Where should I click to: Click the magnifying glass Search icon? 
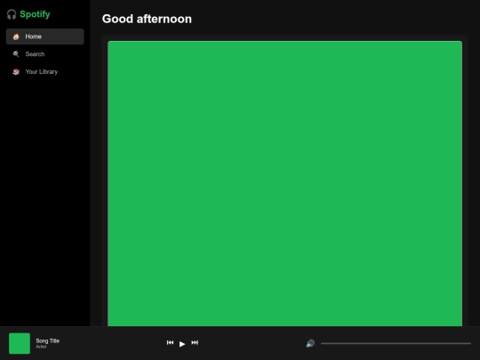coord(16,54)
